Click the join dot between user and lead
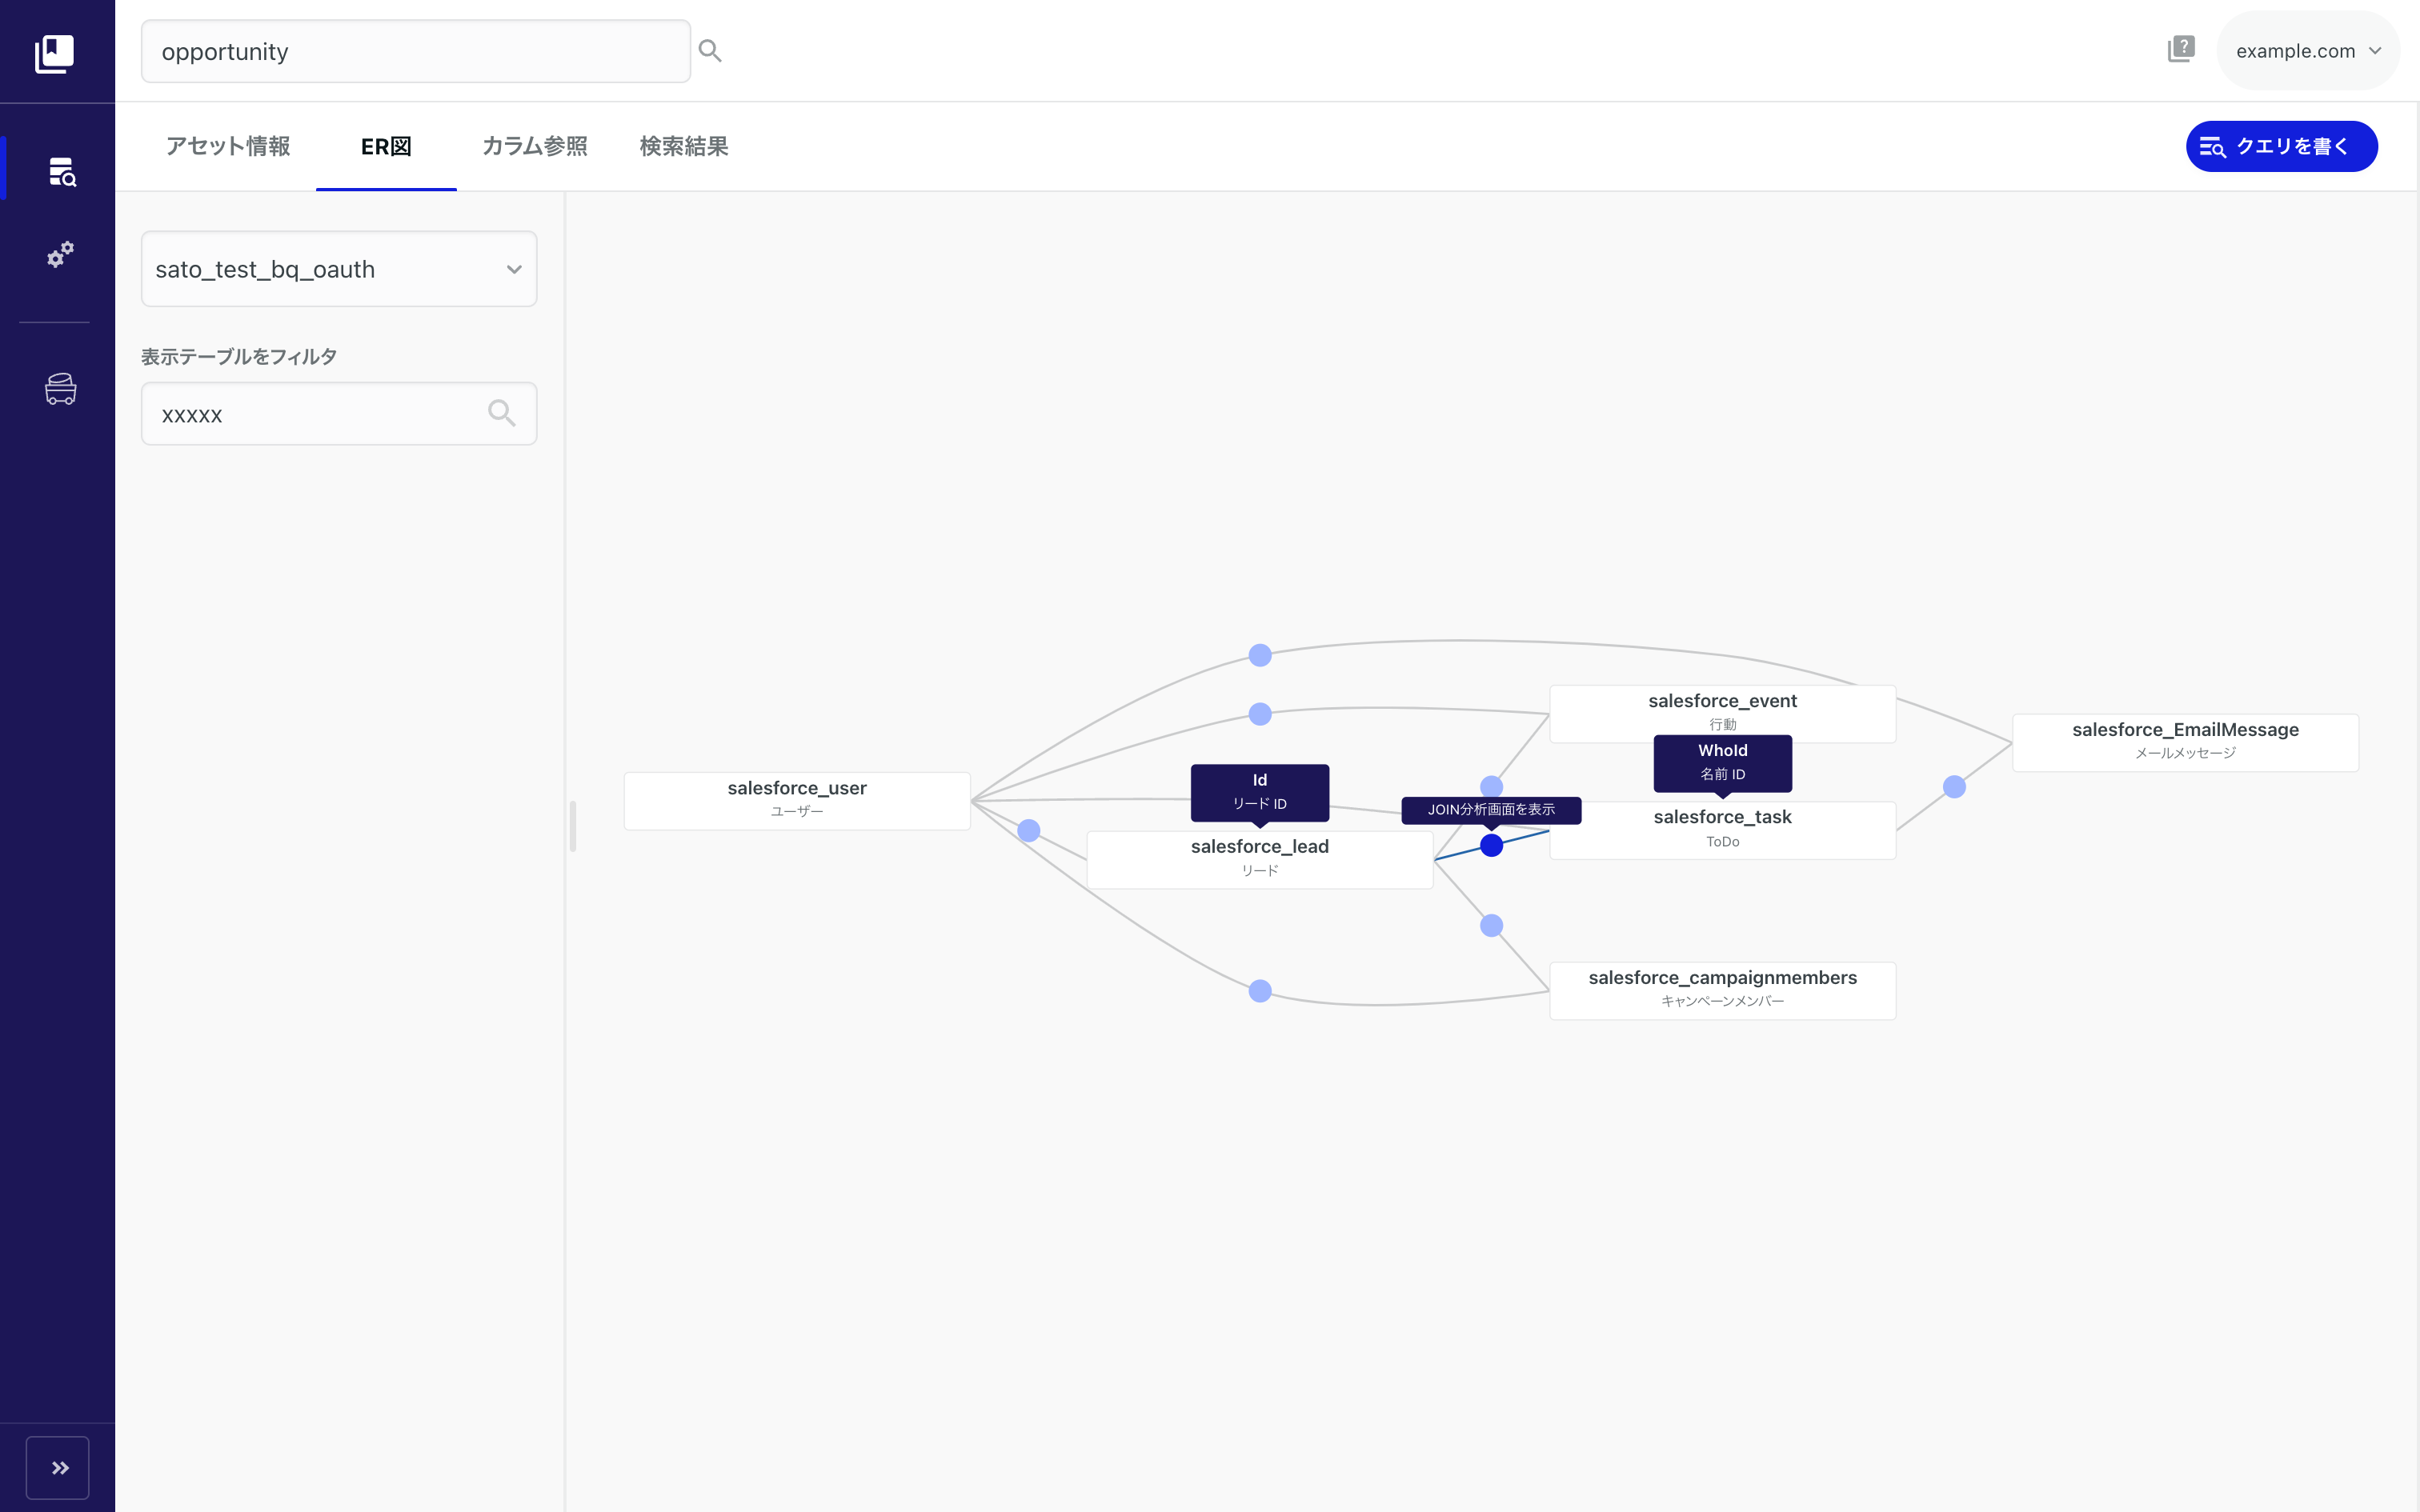This screenshot has width=2420, height=1512. point(1029,830)
